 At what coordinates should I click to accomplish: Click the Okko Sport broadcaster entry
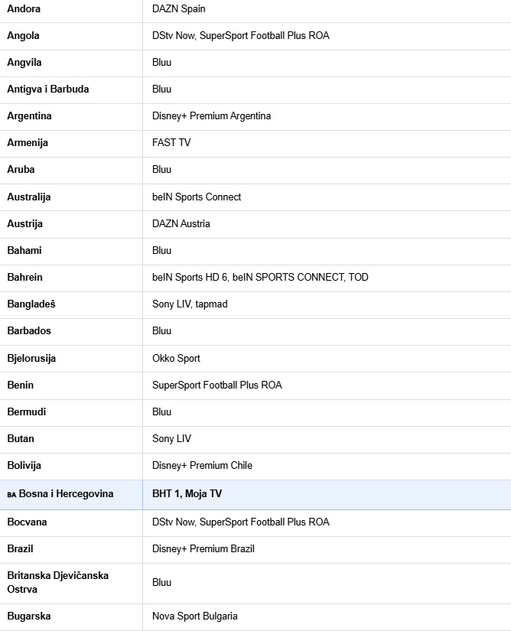(176, 359)
